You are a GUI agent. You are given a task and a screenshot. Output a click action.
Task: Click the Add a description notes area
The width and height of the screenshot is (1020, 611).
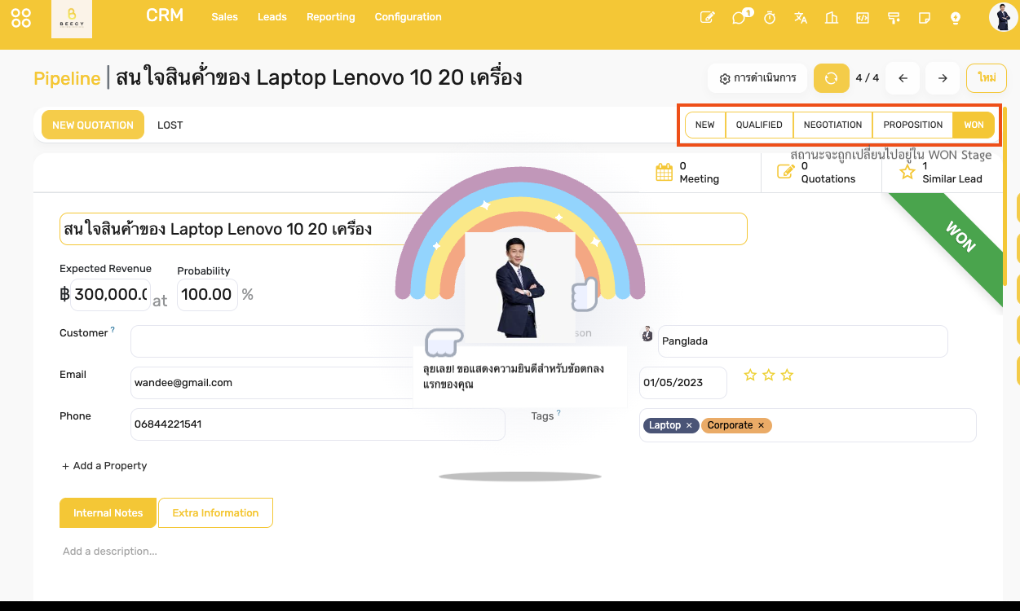coord(110,552)
